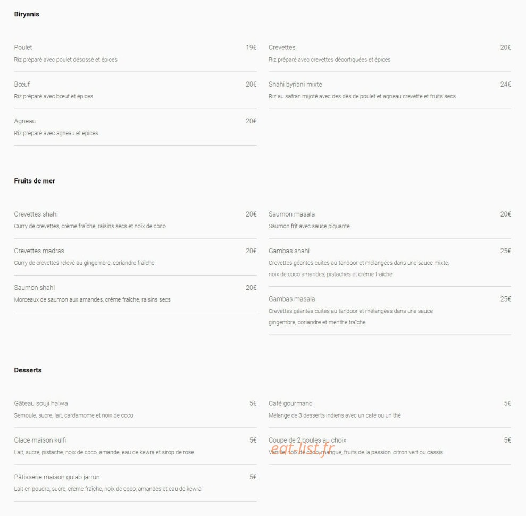The image size is (526, 516).
Task: Select the Saumon shahi dish
Action: click(135, 294)
